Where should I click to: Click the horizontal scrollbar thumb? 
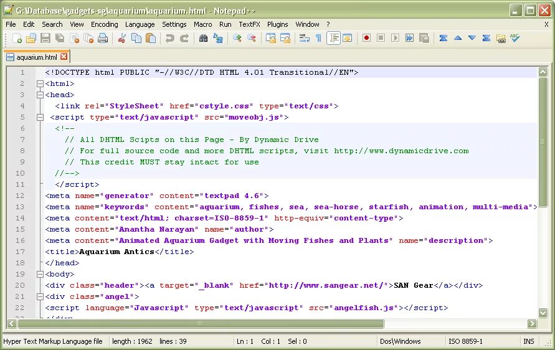[201, 323]
